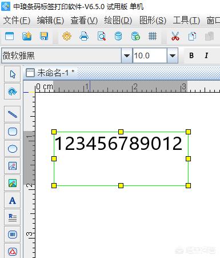Image resolution: width=220 pixels, height=258 pixels.
Task: Select the barcode drawing tool
Action: [x=13, y=235]
